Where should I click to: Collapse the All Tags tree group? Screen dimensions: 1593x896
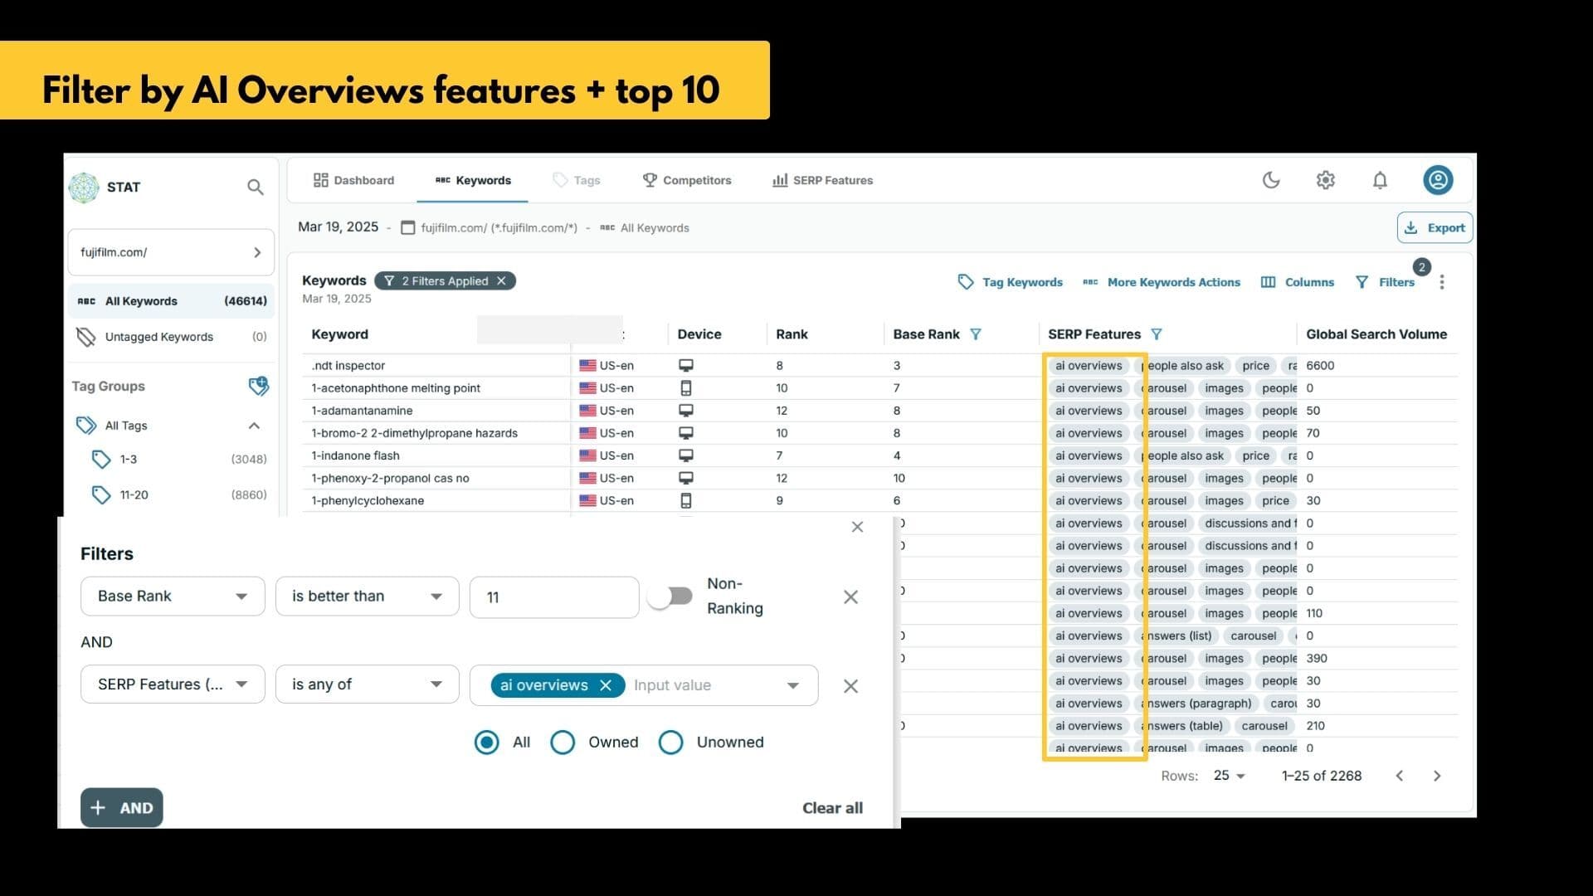[254, 426]
